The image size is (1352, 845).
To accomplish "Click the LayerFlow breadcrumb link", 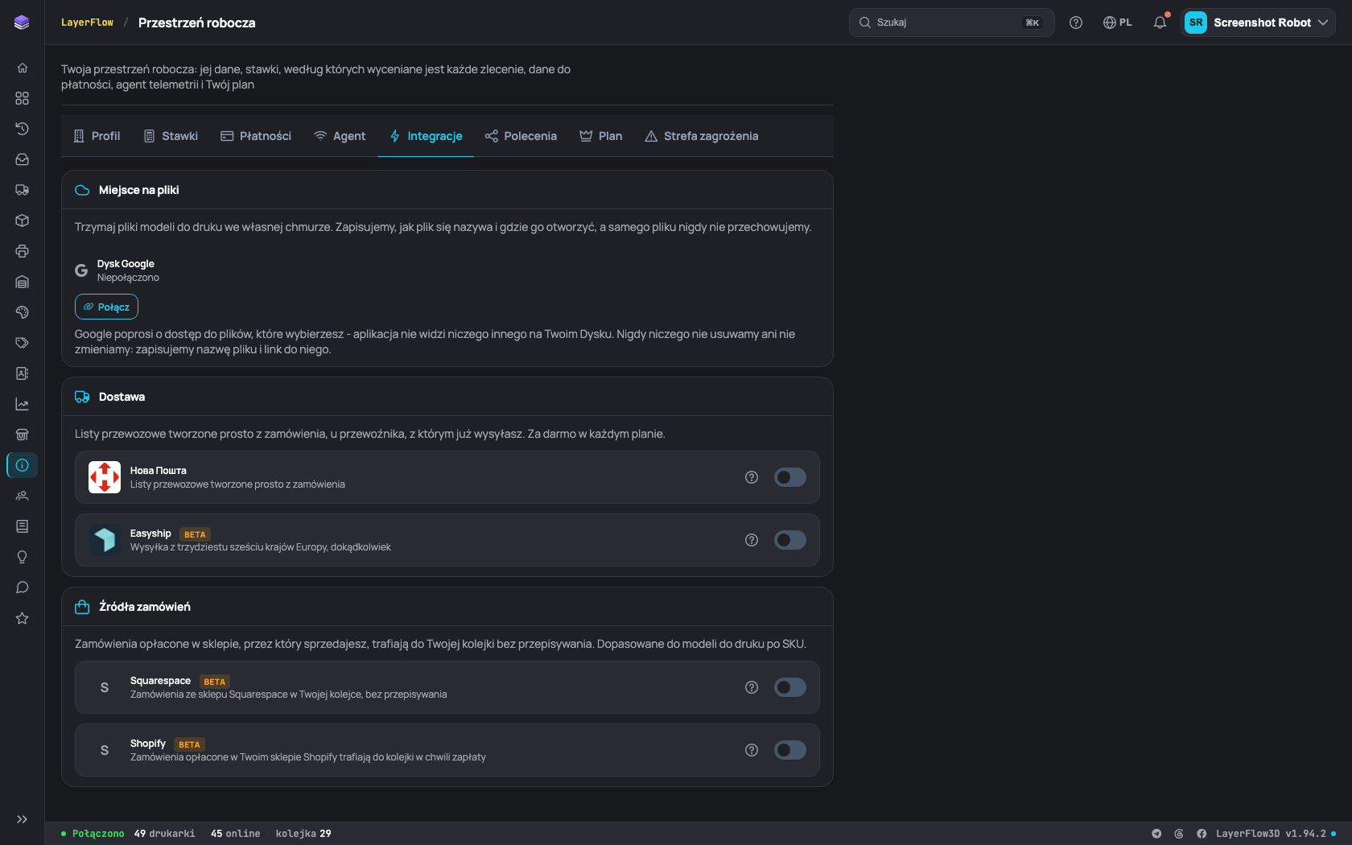I will click(x=87, y=23).
